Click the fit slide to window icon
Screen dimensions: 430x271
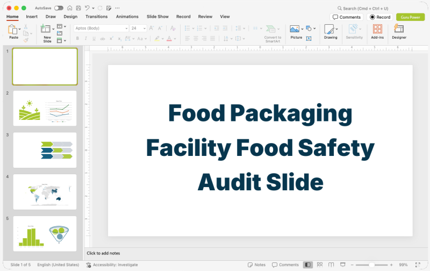[x=418, y=265]
